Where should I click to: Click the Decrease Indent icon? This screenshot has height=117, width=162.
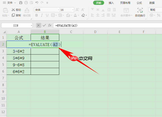(x=109, y=10)
